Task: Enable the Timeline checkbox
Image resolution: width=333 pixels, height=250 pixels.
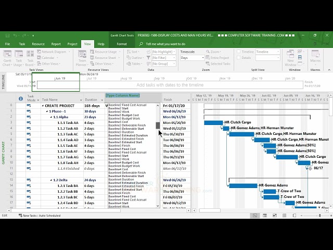Action: (x=239, y=52)
